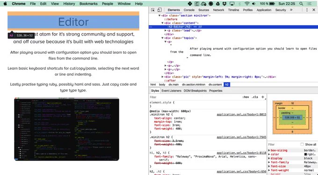
Task: Toggle the .cls class editor button
Action: coord(255,97)
